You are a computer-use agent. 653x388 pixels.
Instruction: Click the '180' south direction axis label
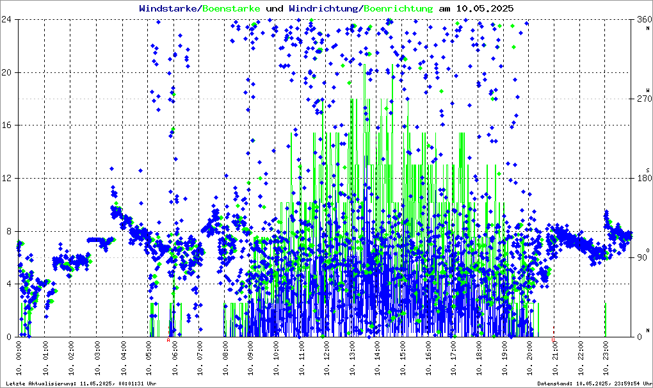click(x=643, y=179)
